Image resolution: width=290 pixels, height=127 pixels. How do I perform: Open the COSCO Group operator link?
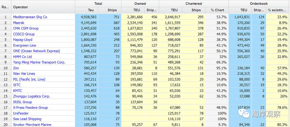pos(24,34)
